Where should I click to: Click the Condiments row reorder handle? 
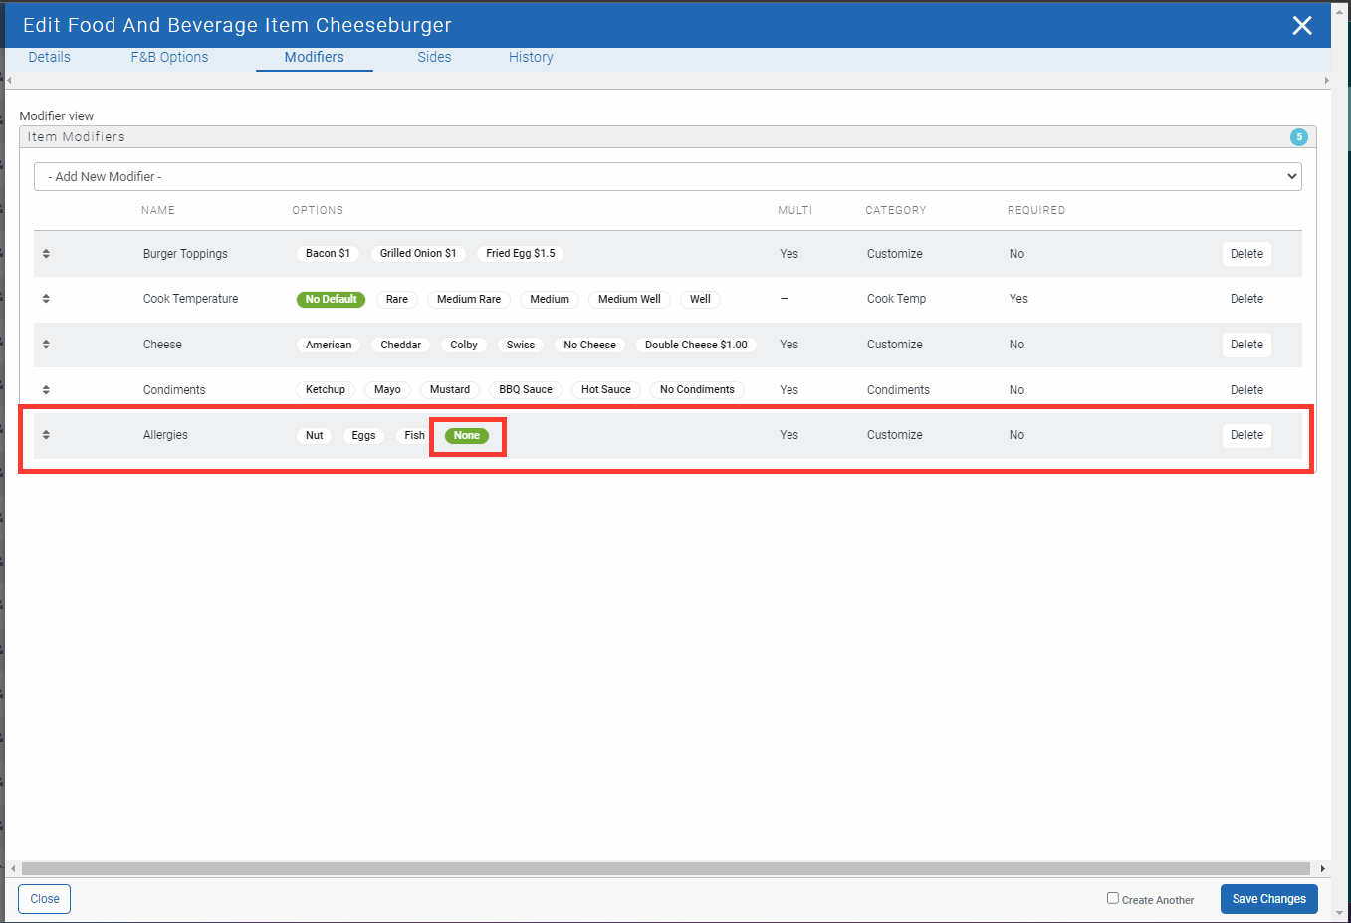tap(46, 390)
